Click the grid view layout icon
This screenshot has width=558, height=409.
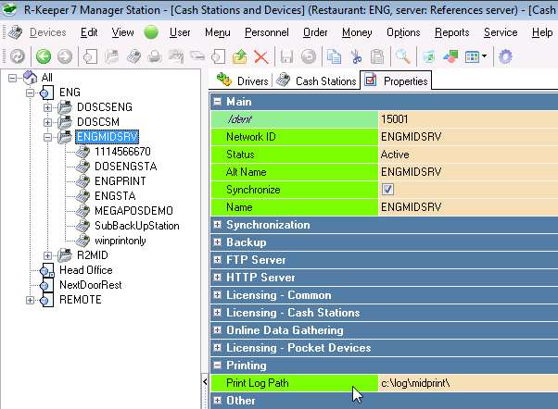point(472,56)
